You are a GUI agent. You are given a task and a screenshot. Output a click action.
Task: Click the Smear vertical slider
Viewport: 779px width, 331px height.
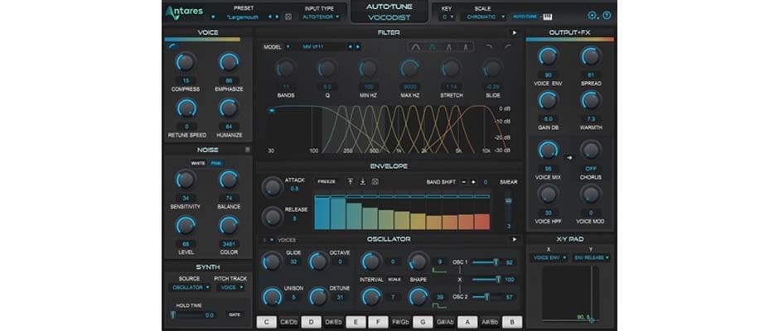pos(508,207)
